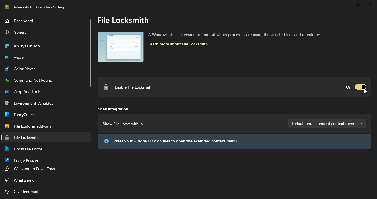Click the Environment Variables icon
377x199 pixels.
click(7, 103)
